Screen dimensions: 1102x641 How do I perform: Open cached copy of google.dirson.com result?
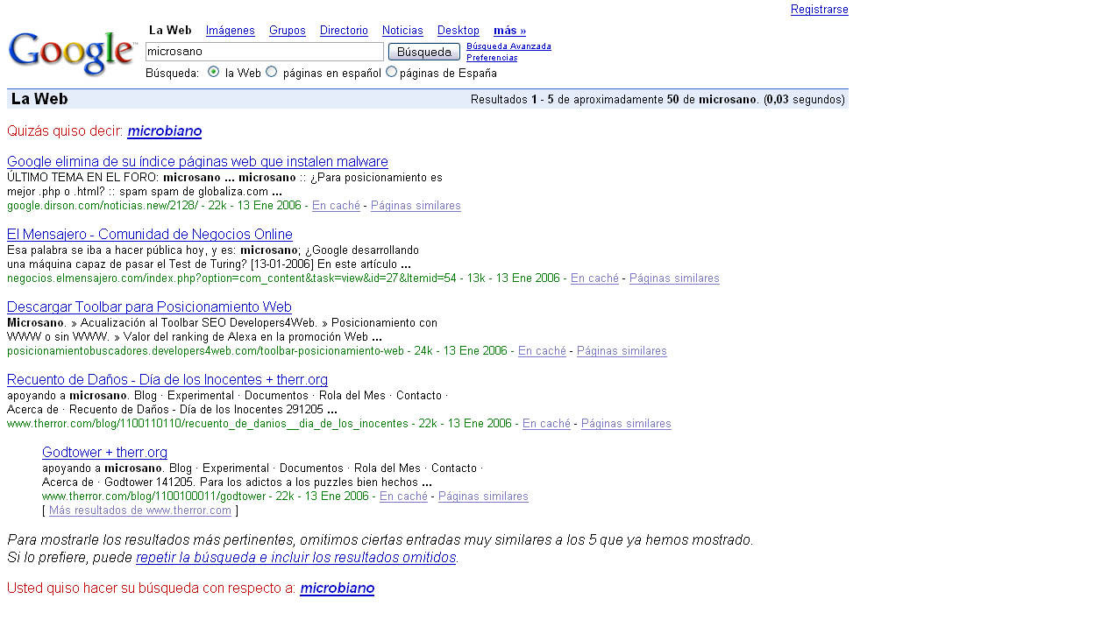(336, 206)
